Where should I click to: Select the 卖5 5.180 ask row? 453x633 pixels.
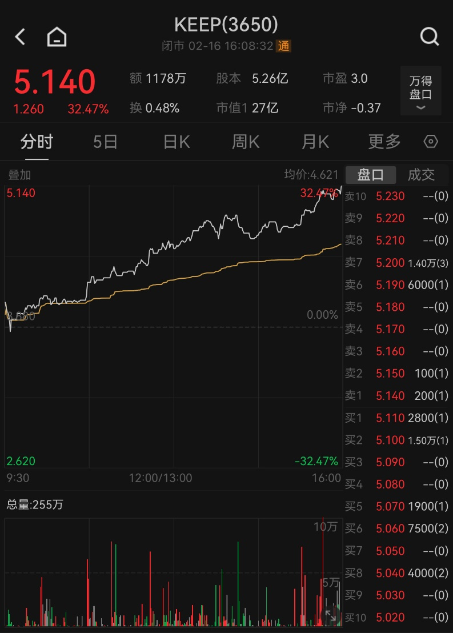point(396,307)
